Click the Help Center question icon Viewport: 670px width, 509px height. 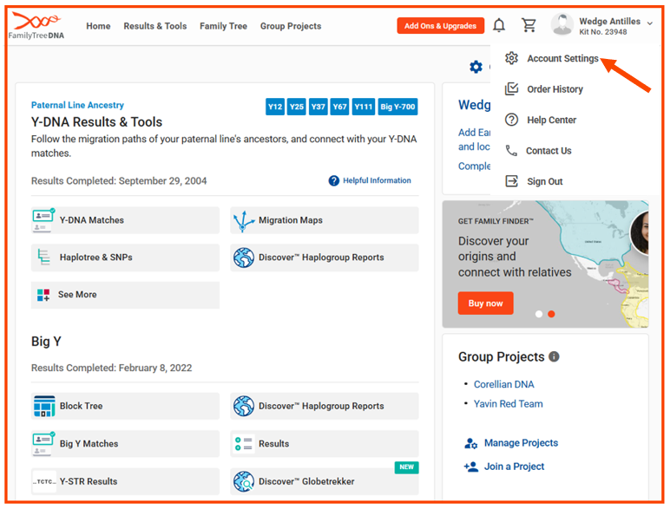coord(511,120)
